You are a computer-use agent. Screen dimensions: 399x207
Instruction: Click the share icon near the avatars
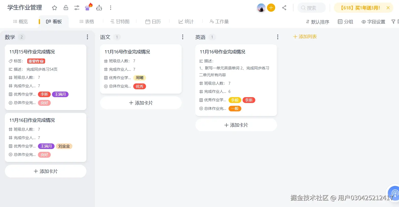(284, 8)
